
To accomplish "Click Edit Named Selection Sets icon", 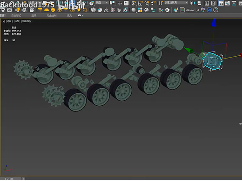I will (161, 3).
